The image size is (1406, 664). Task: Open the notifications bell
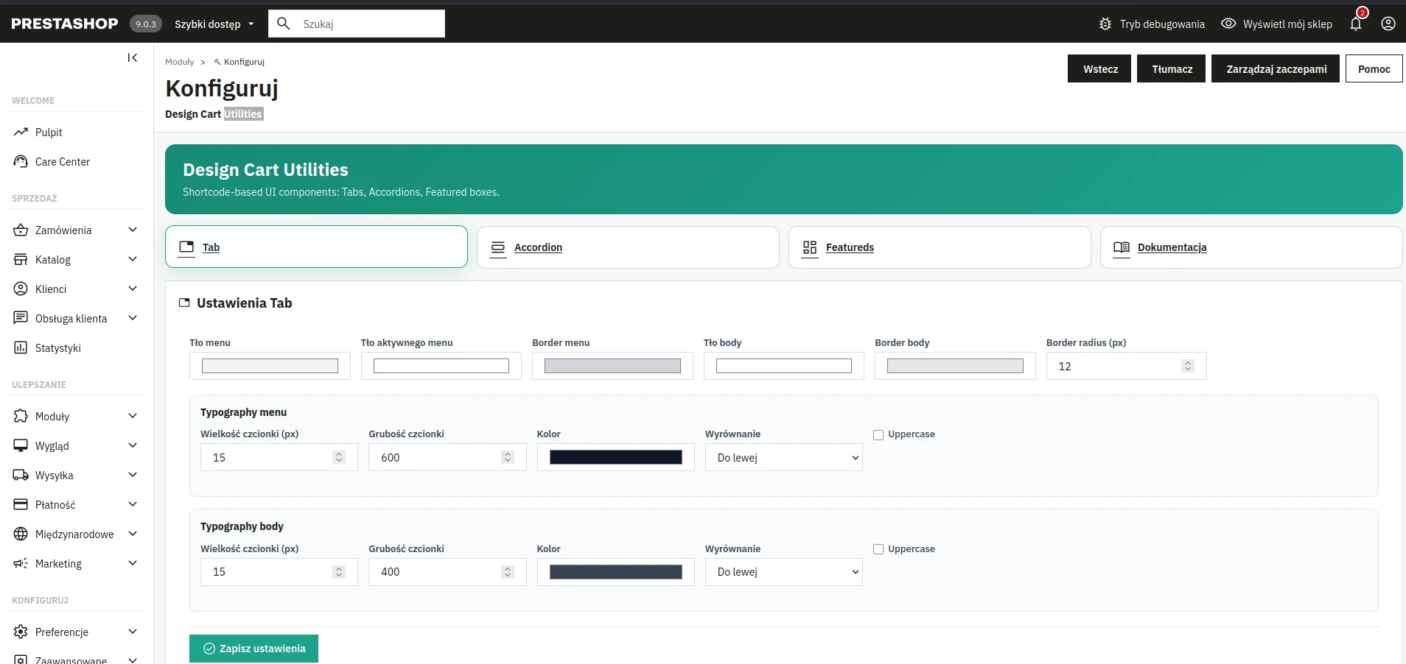tap(1356, 24)
